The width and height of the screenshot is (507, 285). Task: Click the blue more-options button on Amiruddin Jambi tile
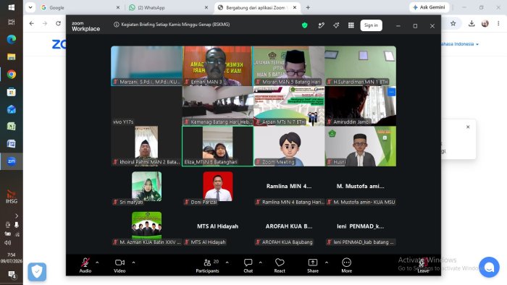391,92
